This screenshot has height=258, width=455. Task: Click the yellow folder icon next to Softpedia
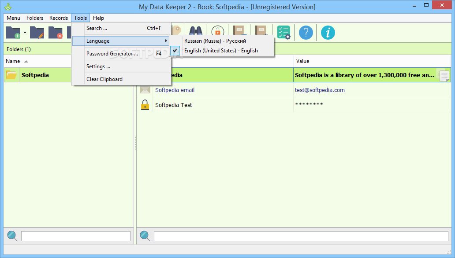pyautogui.click(x=11, y=75)
